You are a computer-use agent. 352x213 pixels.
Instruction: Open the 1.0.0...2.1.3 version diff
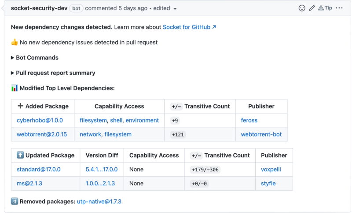point(100,184)
